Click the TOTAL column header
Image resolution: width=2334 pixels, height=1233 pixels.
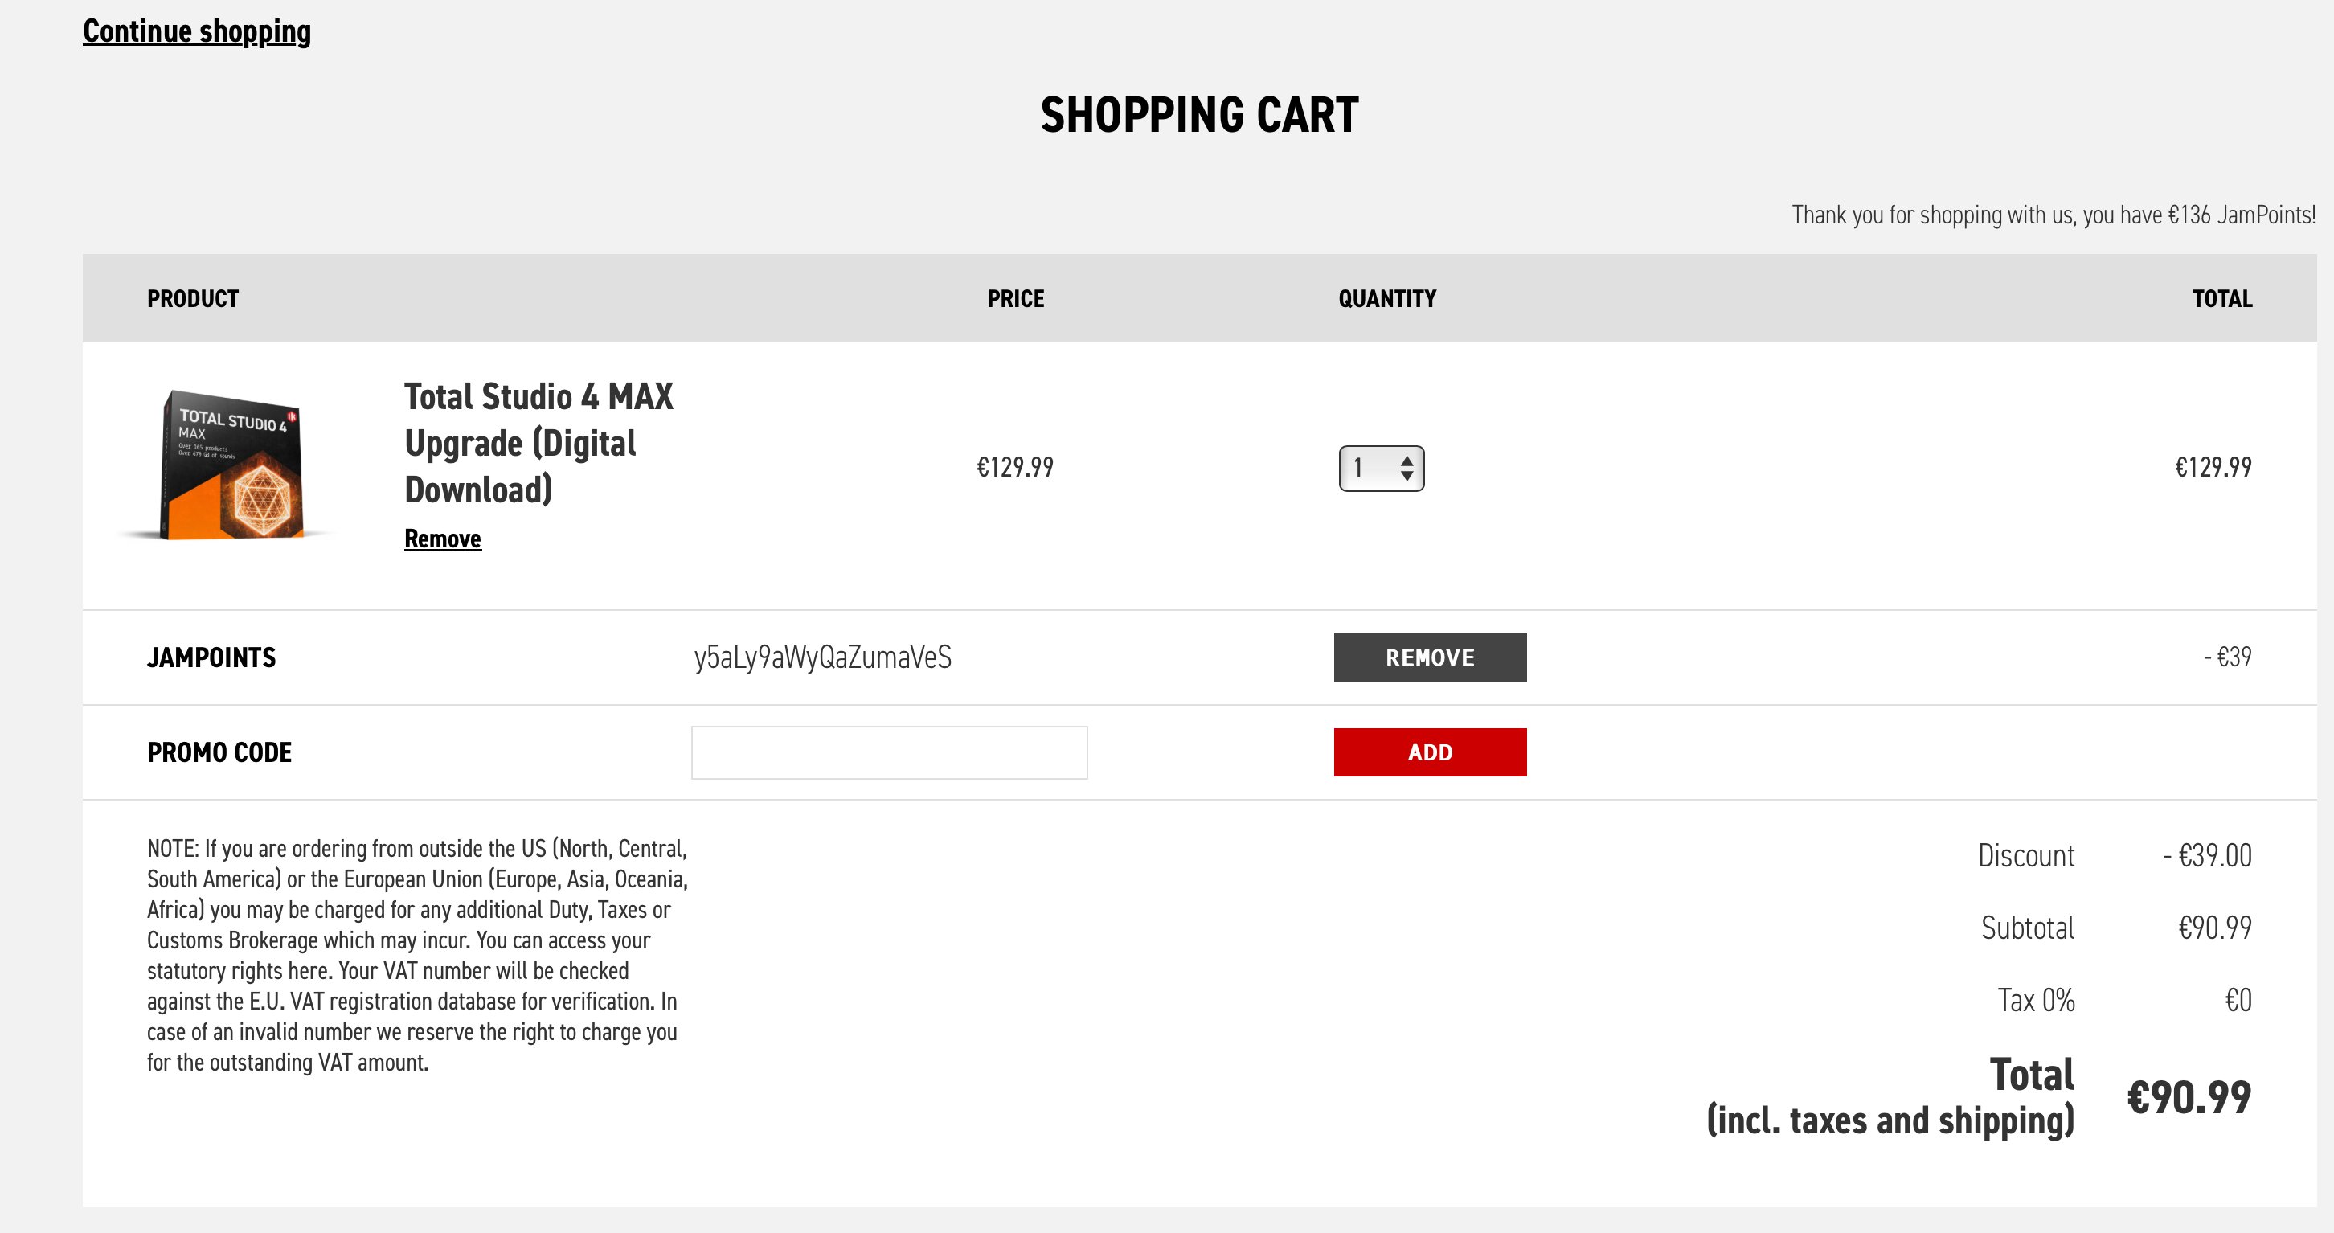point(2221,299)
